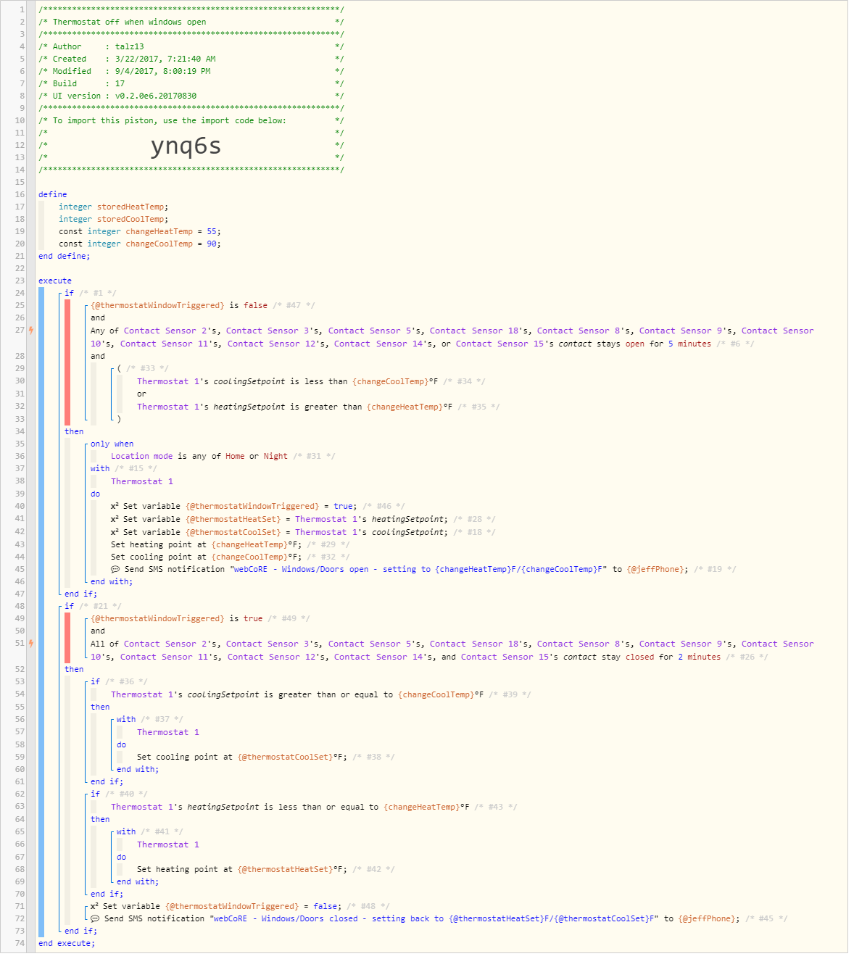
Task: Click the speech bubble icon of the 'Windows/Doors closed' SMS
Action: click(95, 919)
